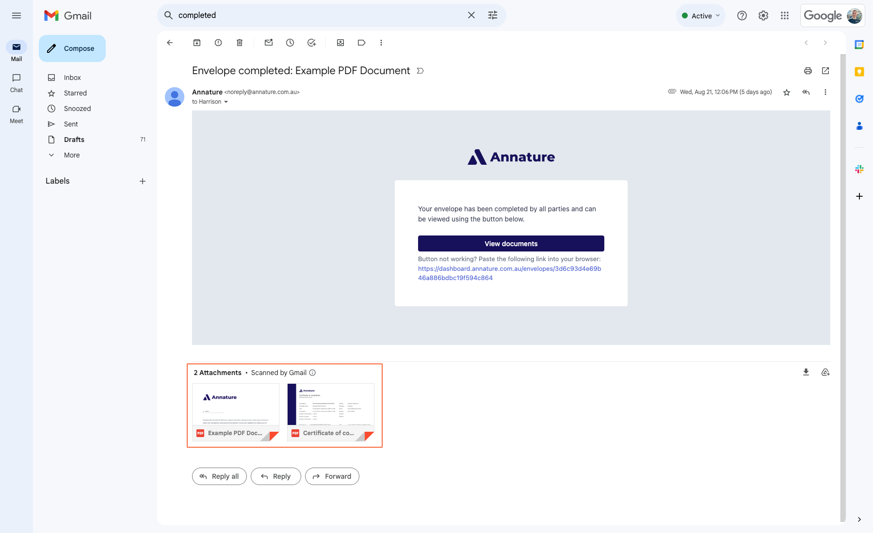Screen dimensions: 873x533
Task: Click the search magnifier icon
Action: pyautogui.click(x=168, y=16)
